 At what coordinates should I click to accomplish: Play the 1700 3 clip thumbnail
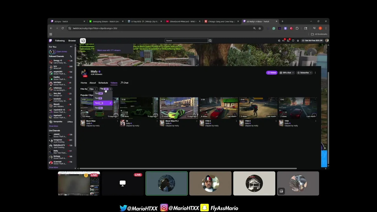point(258,108)
